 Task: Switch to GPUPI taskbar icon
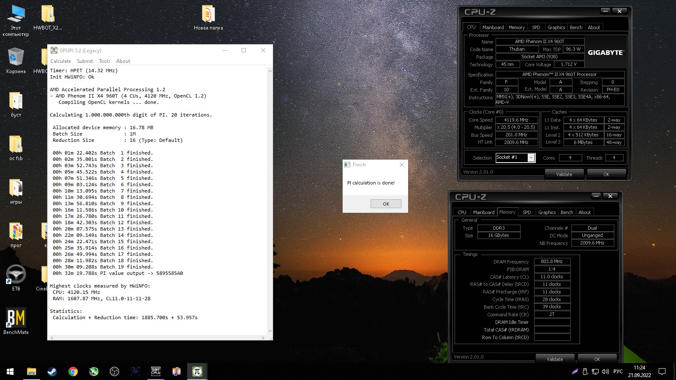(197, 372)
